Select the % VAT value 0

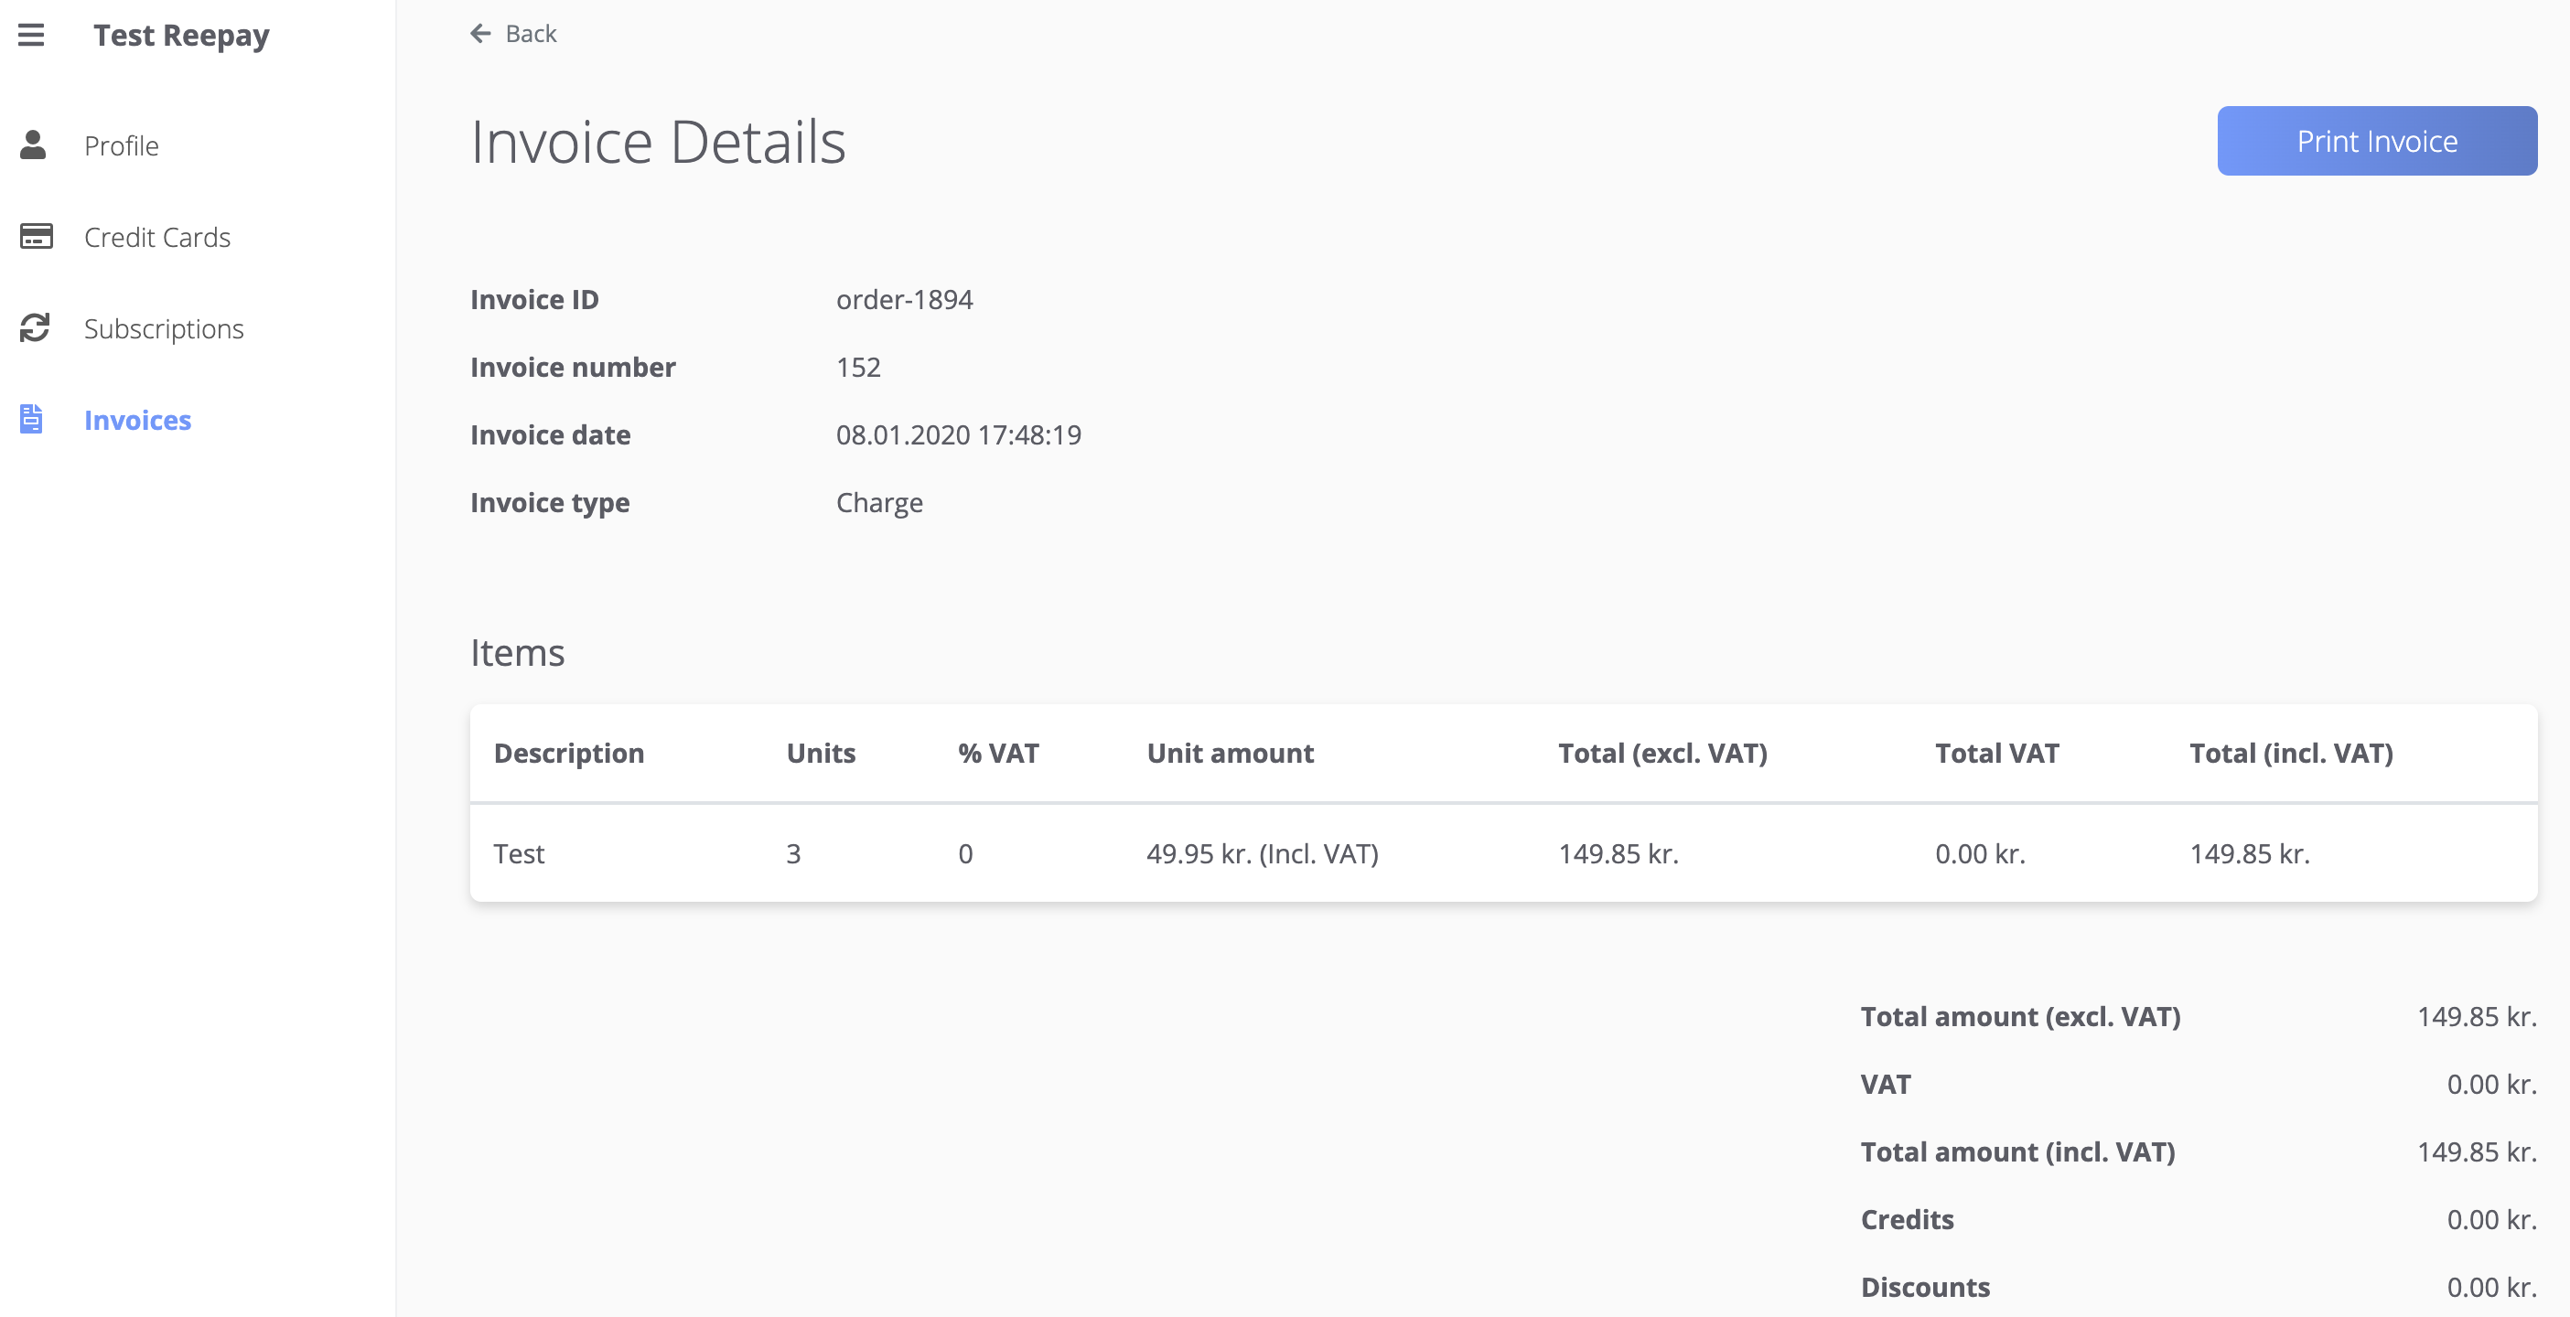pos(964,853)
